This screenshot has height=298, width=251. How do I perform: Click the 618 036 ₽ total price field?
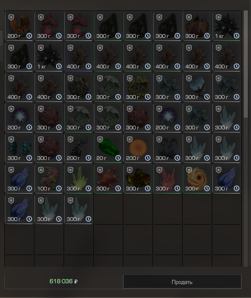pyautogui.click(x=64, y=281)
